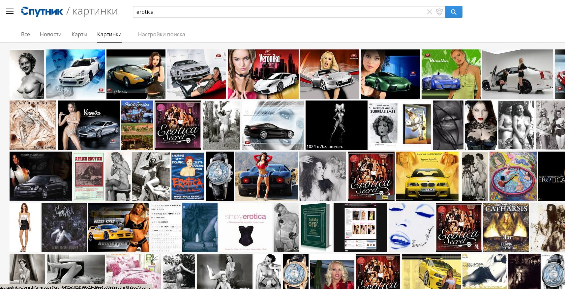Switch to the Новости tab

(51, 34)
